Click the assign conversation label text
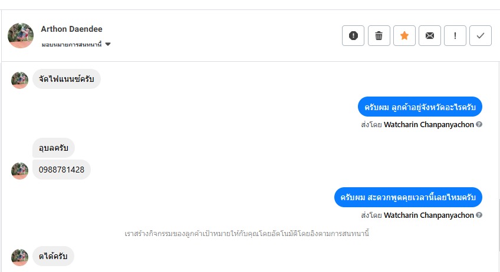The width and height of the screenshot is (500, 272). [x=72, y=45]
